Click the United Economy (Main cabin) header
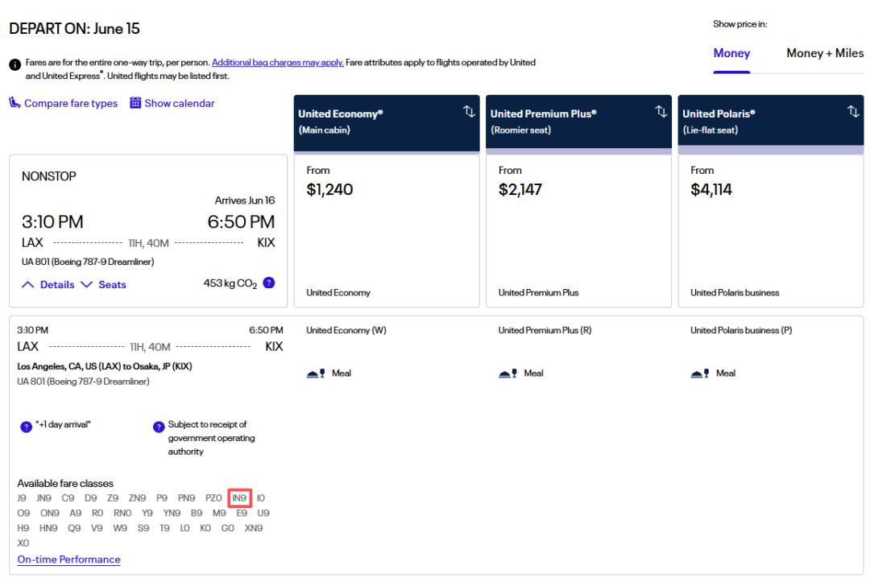This screenshot has height=578, width=870. 387,122
